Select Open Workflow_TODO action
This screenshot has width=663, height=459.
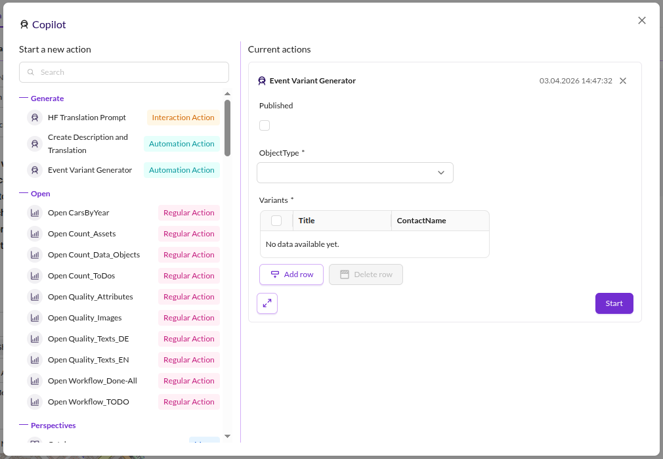pos(123,402)
